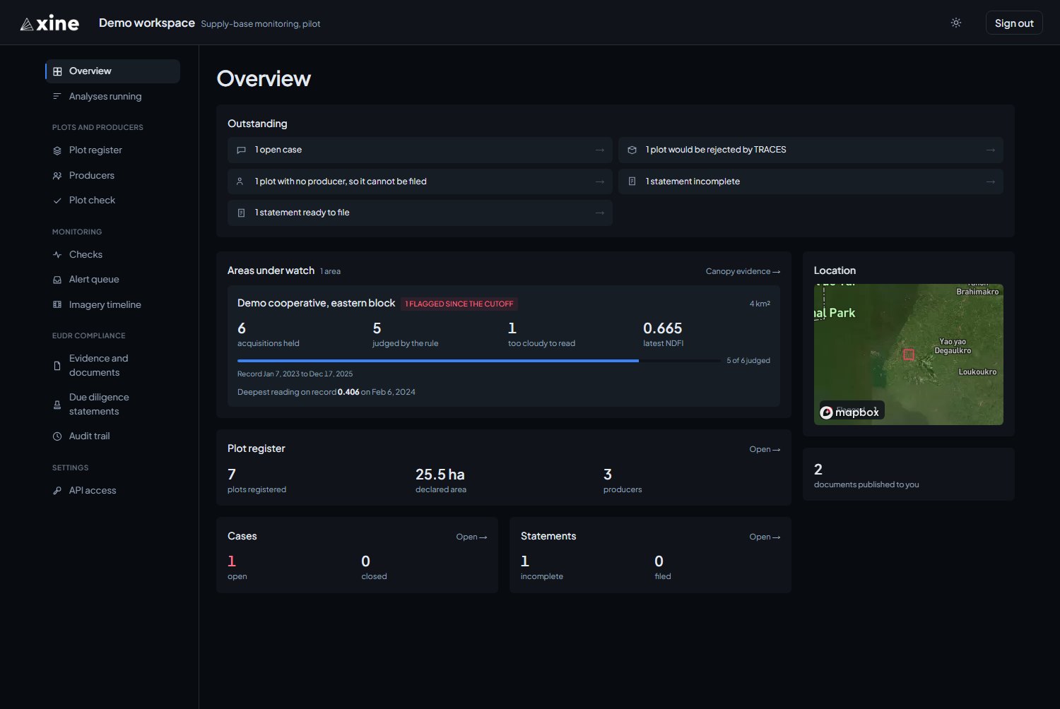Click the Location map thumbnail

click(x=909, y=354)
